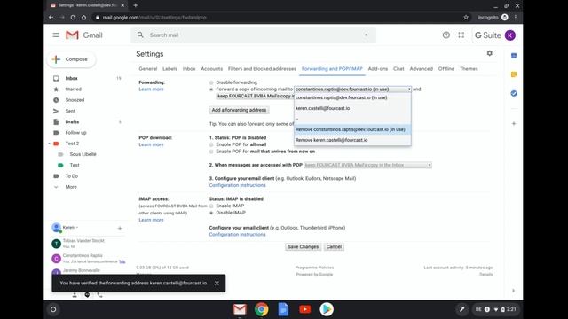Switch to the Accounts tab

pos(211,69)
